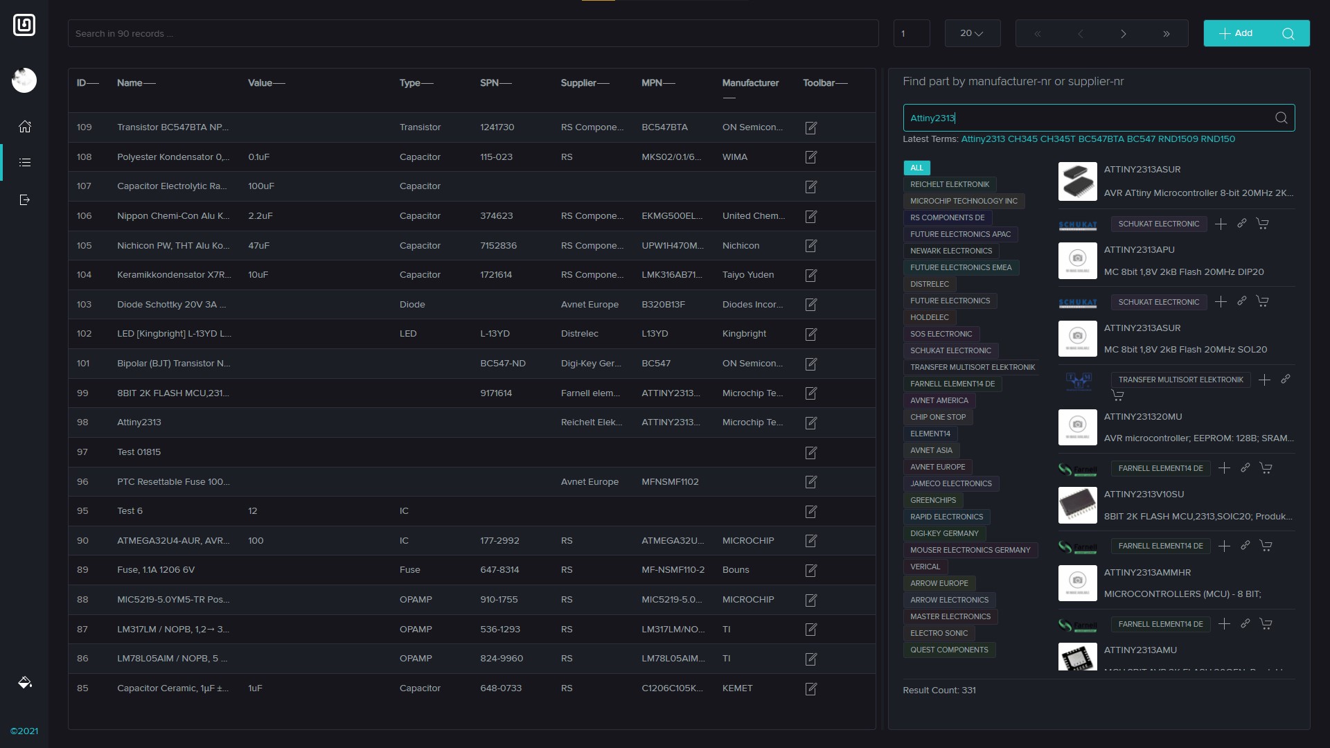This screenshot has width=1330, height=748.
Task: Click the app logo icon
Action: pyautogui.click(x=24, y=25)
